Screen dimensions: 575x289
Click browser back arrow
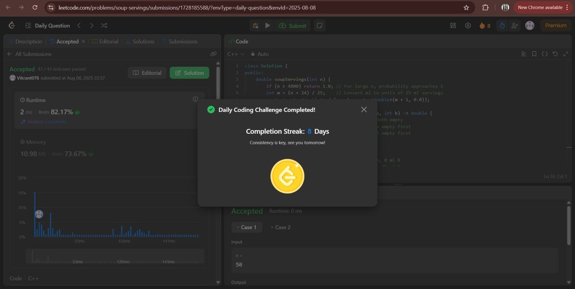(x=8, y=8)
